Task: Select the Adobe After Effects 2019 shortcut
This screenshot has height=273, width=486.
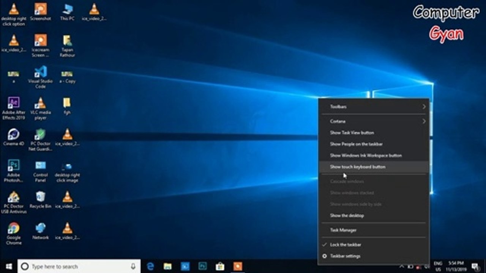Action: (x=14, y=108)
